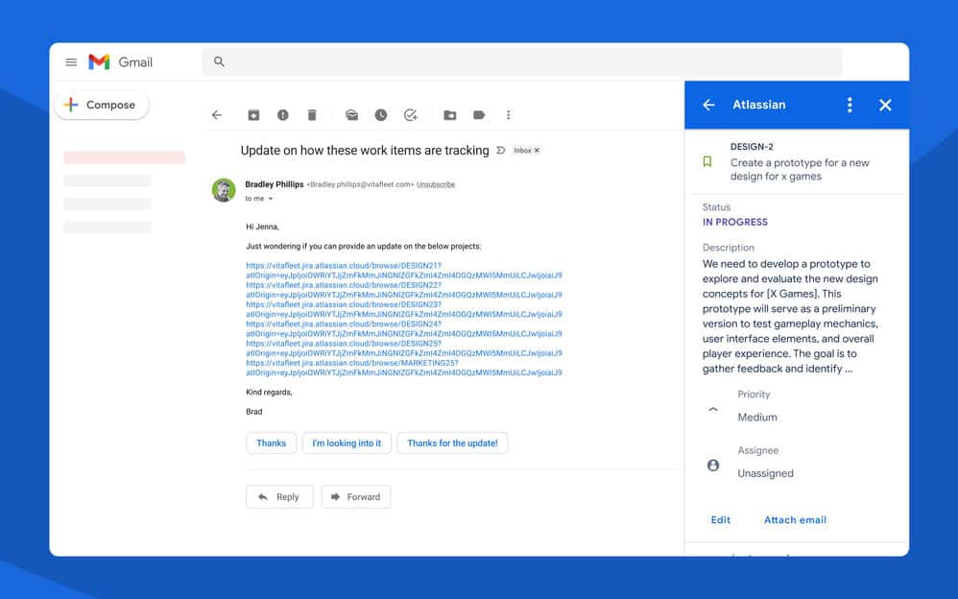The width and height of the screenshot is (958, 599).
Task: Choose the 'Thanks' smart reply
Action: pos(272,443)
